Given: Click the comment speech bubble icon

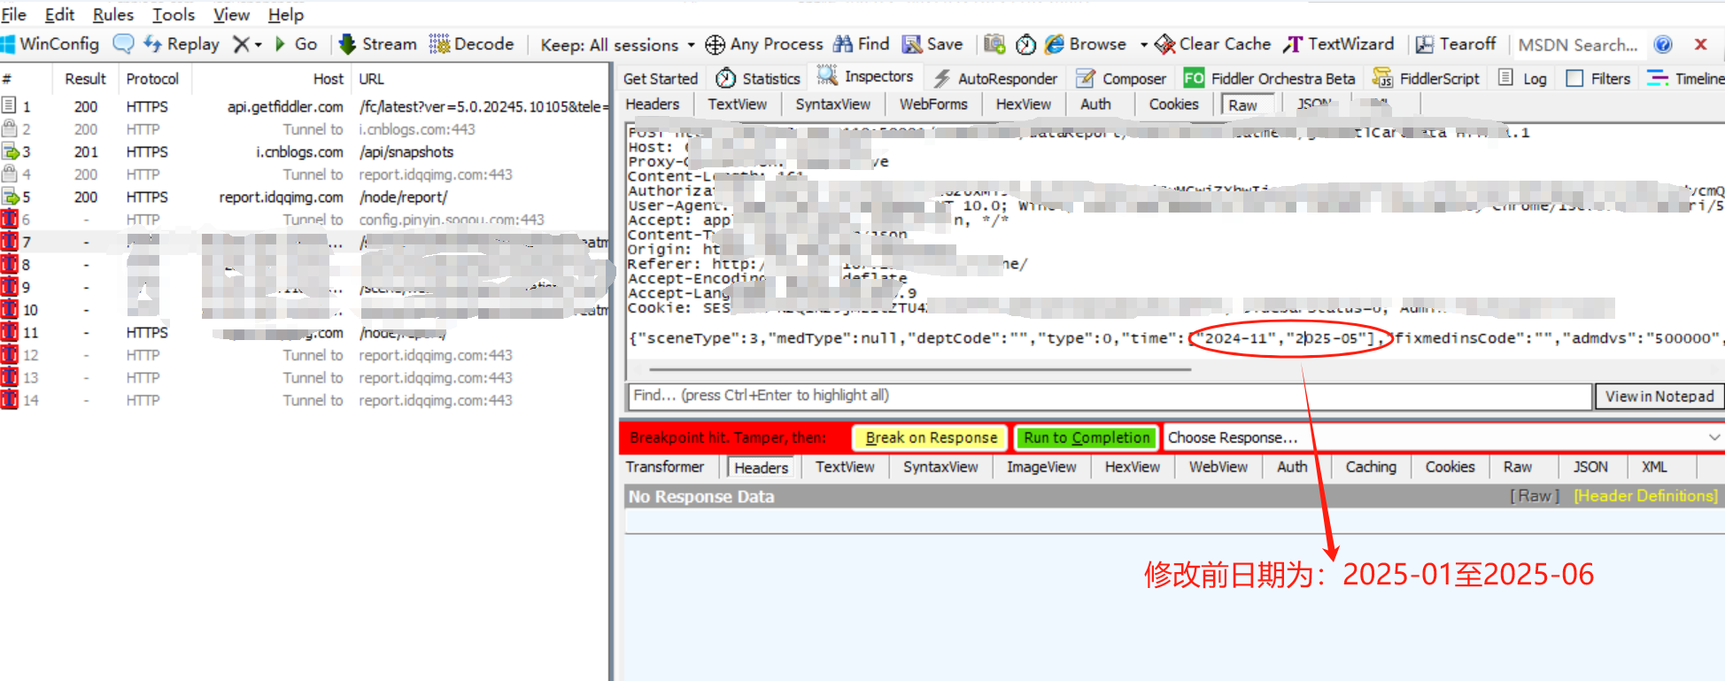Looking at the screenshot, I should 123,43.
